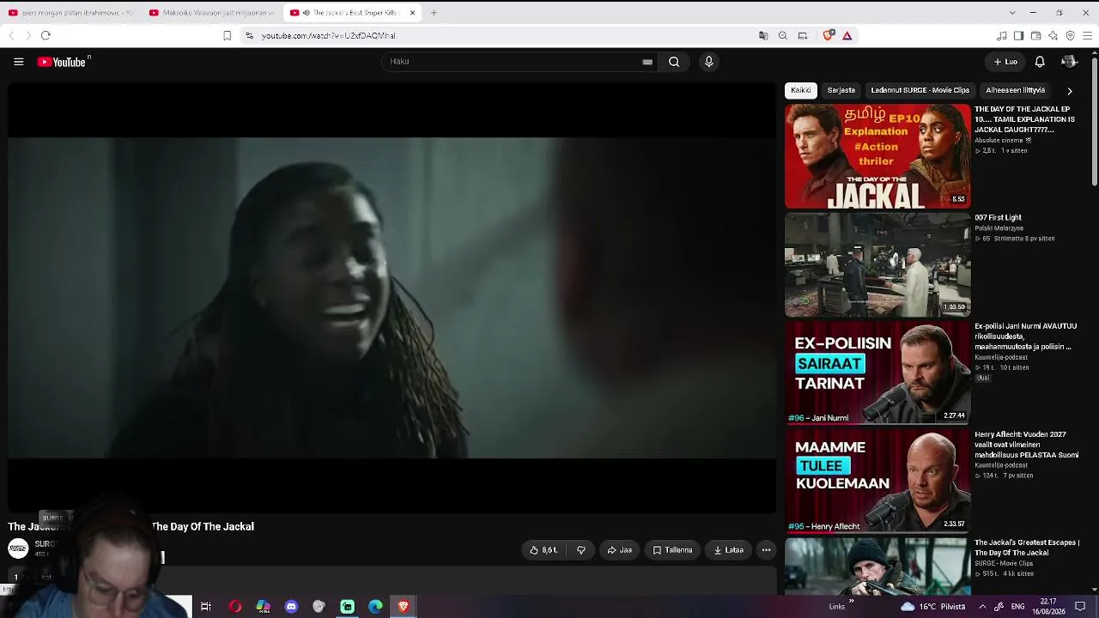Pause the video by clicking the player
The image size is (1099, 618).
pyautogui.click(x=392, y=297)
